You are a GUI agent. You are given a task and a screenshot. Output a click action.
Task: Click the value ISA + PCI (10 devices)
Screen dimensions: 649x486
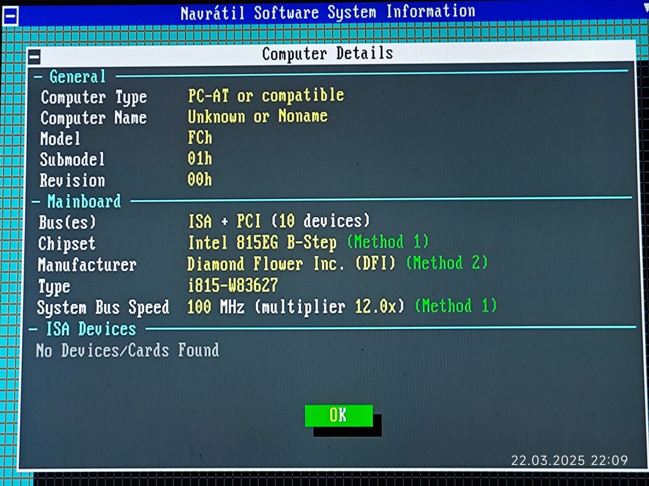(279, 221)
